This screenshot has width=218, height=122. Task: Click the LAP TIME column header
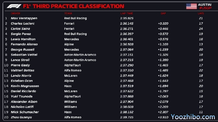(x=127, y=13)
